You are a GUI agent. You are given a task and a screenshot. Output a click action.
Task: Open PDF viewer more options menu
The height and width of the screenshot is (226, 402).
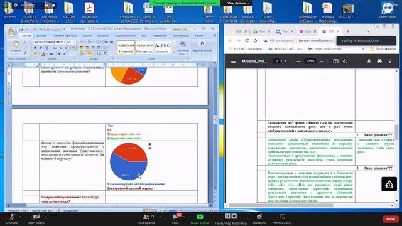click(x=390, y=62)
